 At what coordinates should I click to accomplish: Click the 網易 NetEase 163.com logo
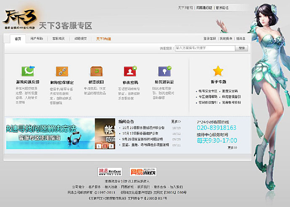(x=110, y=172)
